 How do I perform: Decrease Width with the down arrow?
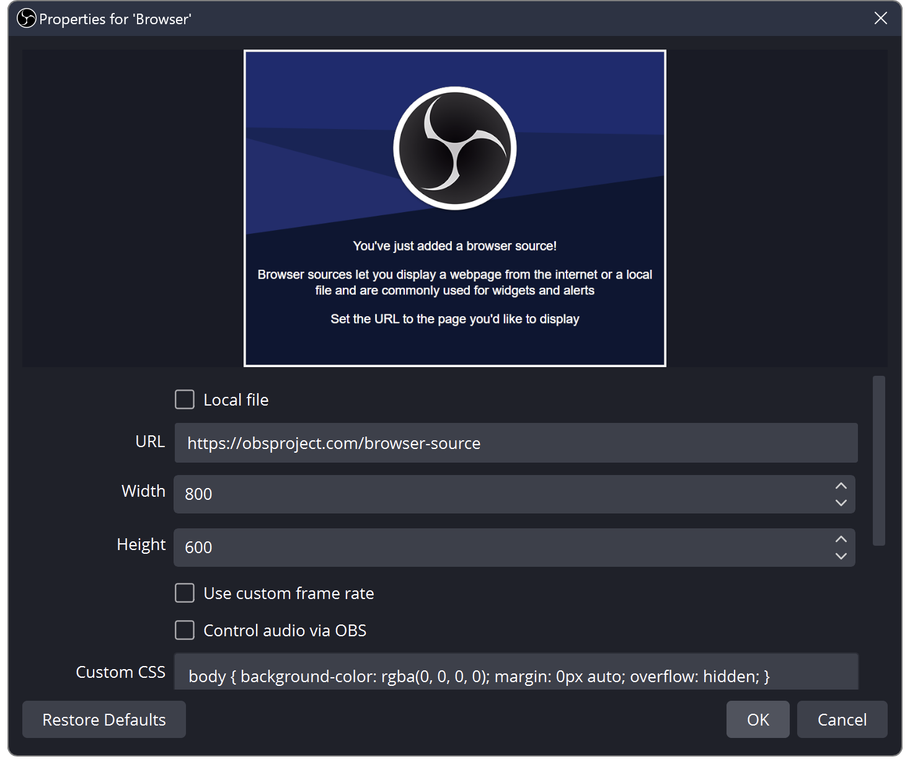pos(841,503)
